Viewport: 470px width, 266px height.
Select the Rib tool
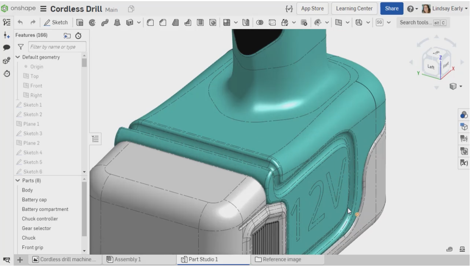(188, 22)
